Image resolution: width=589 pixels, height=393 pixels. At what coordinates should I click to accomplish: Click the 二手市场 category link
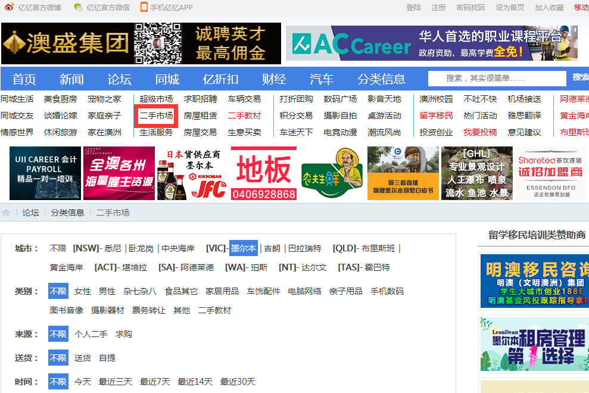pos(156,116)
